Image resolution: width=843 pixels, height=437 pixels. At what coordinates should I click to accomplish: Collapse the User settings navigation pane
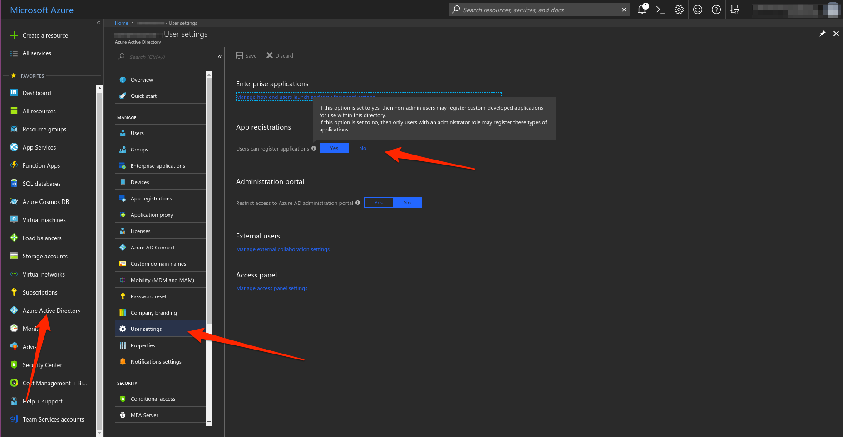click(x=220, y=56)
